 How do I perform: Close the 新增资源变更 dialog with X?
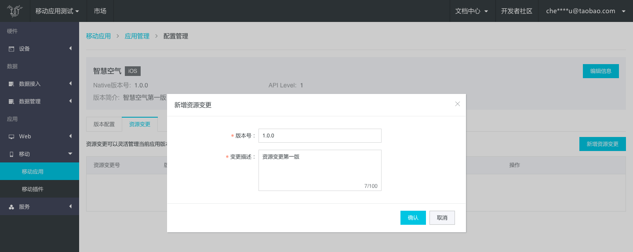click(x=458, y=104)
